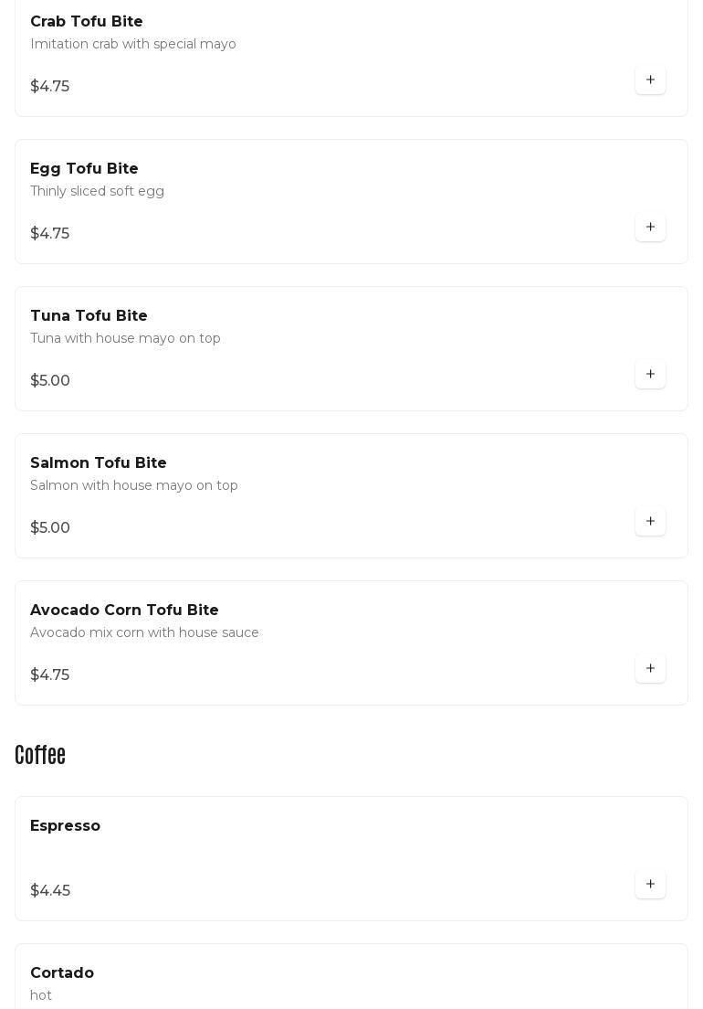
Task: Add Egg Tofu Bite using plus icon
Action: coord(650,228)
